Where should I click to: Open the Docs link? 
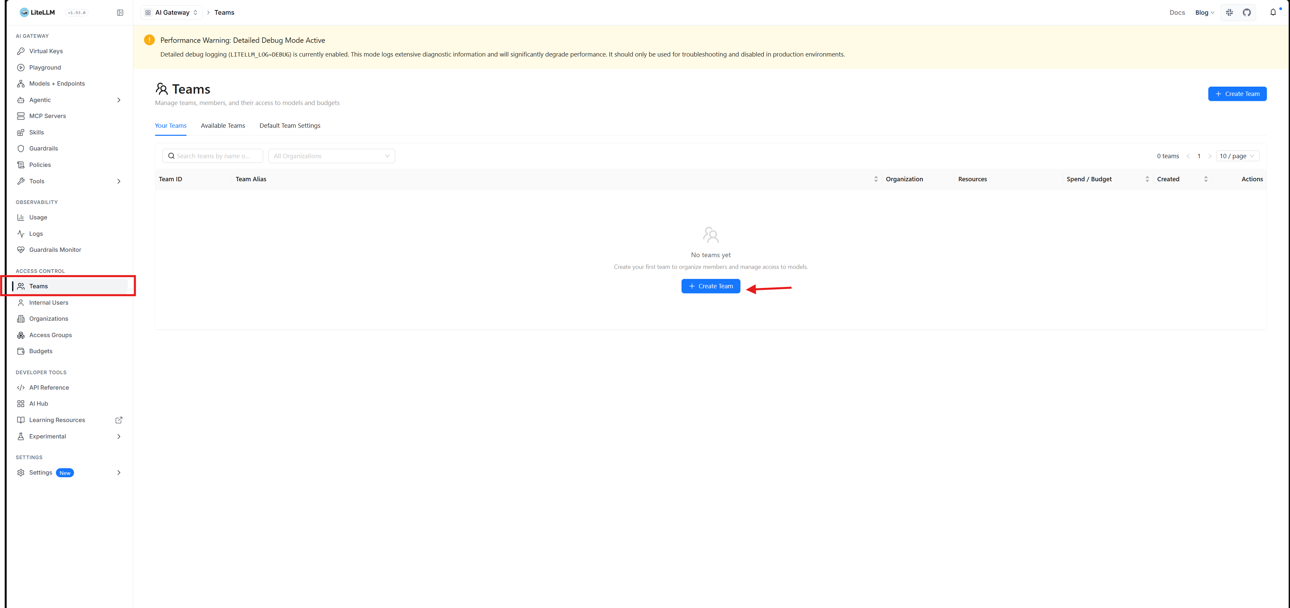tap(1177, 12)
